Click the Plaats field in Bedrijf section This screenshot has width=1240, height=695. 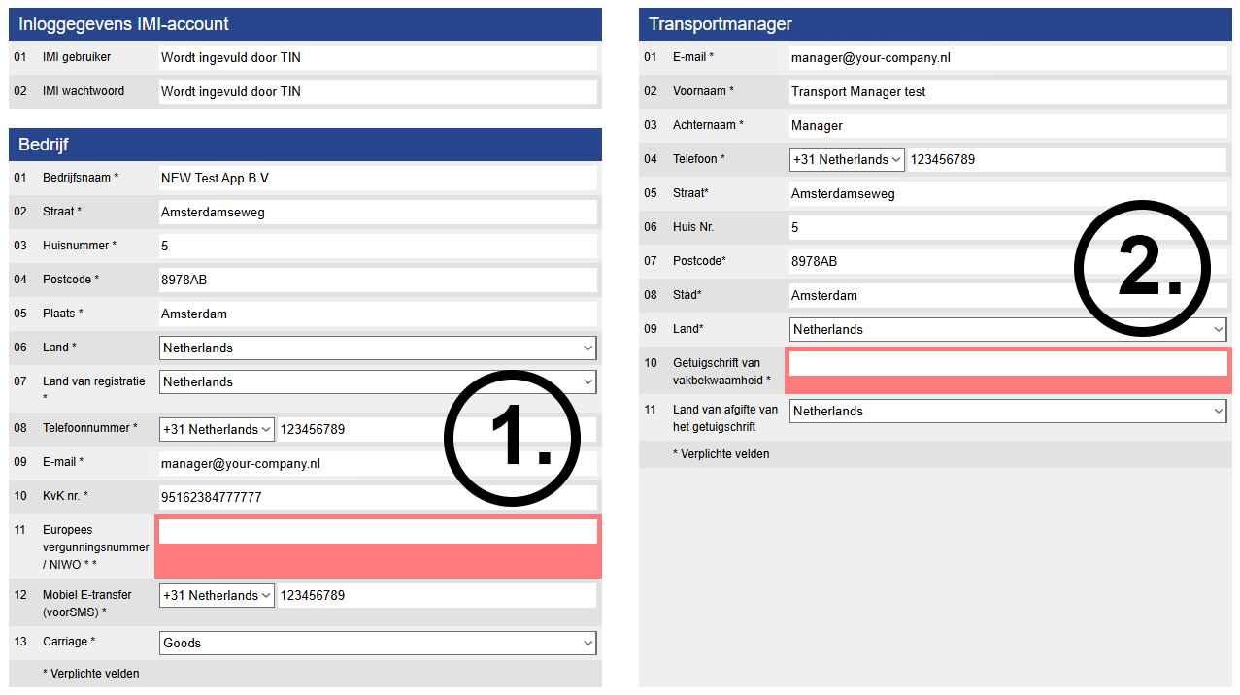[377, 314]
